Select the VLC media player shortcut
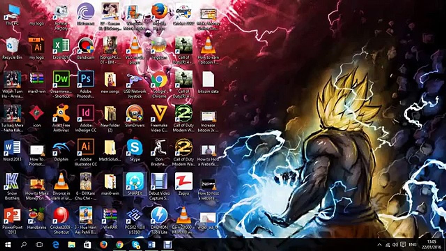 coord(134,51)
